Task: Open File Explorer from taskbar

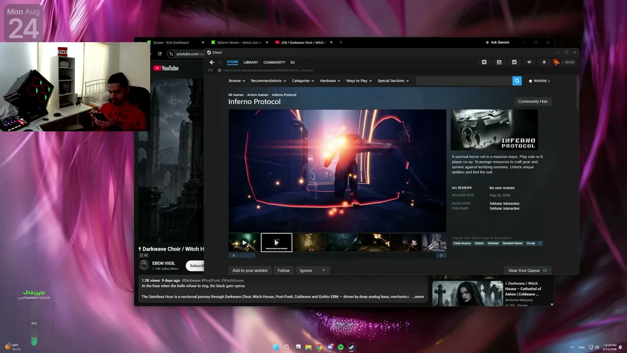Action: pyautogui.click(x=308, y=347)
